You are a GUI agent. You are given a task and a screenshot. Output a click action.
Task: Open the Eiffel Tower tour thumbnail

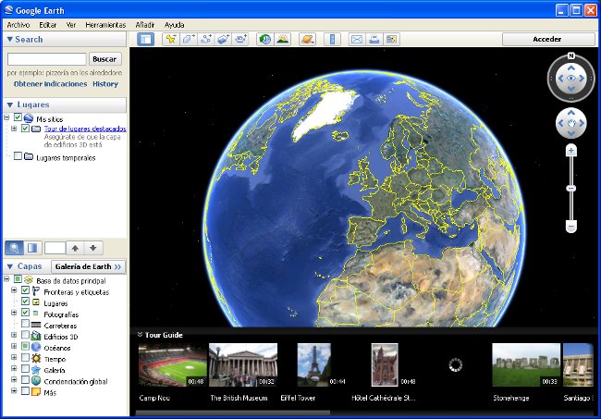(314, 364)
